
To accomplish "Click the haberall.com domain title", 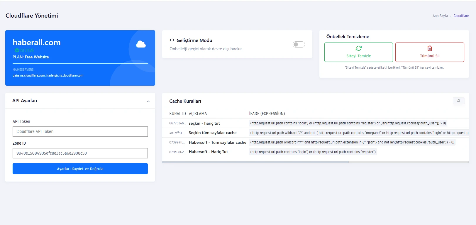I will [x=37, y=42].
